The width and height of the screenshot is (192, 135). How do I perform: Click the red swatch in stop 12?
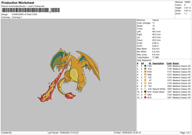146,97
